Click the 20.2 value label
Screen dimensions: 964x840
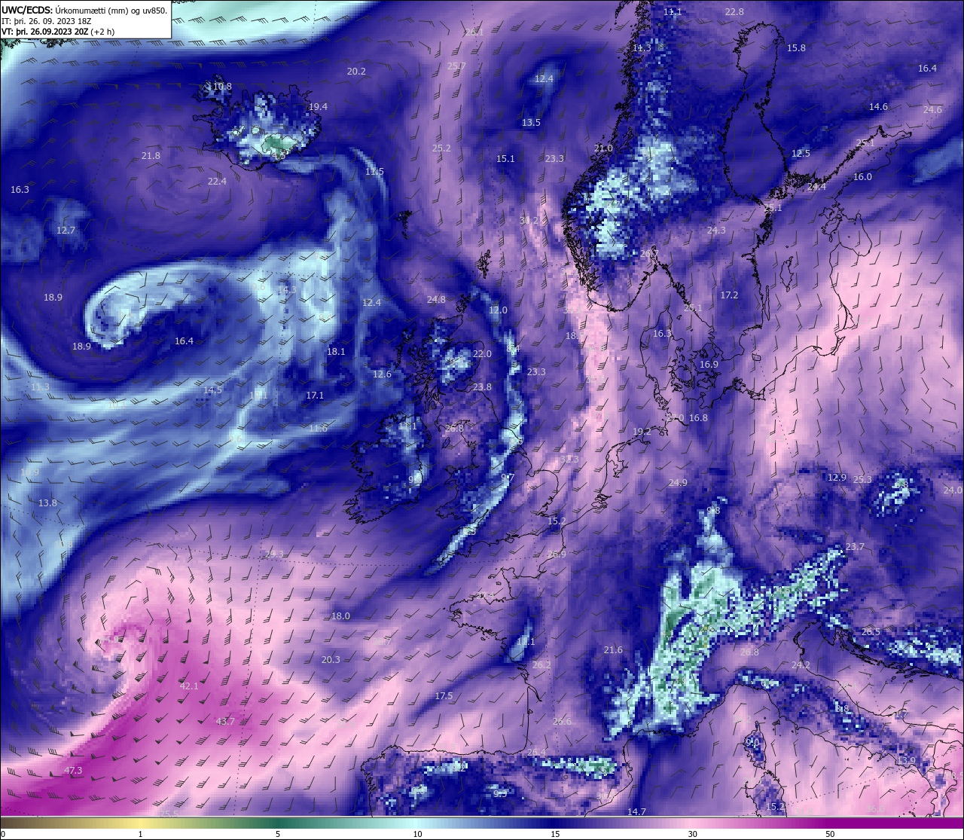click(356, 71)
